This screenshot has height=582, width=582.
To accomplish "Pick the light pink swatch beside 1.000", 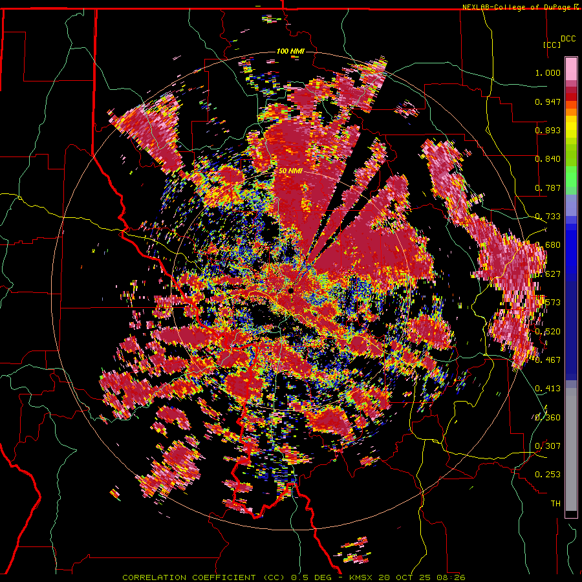I will pyautogui.click(x=571, y=69).
